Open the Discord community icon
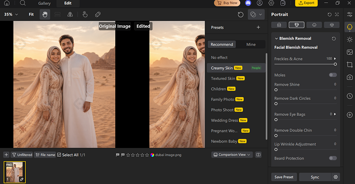Screen dimensions: 355x184 pyautogui.click(x=248, y=3)
